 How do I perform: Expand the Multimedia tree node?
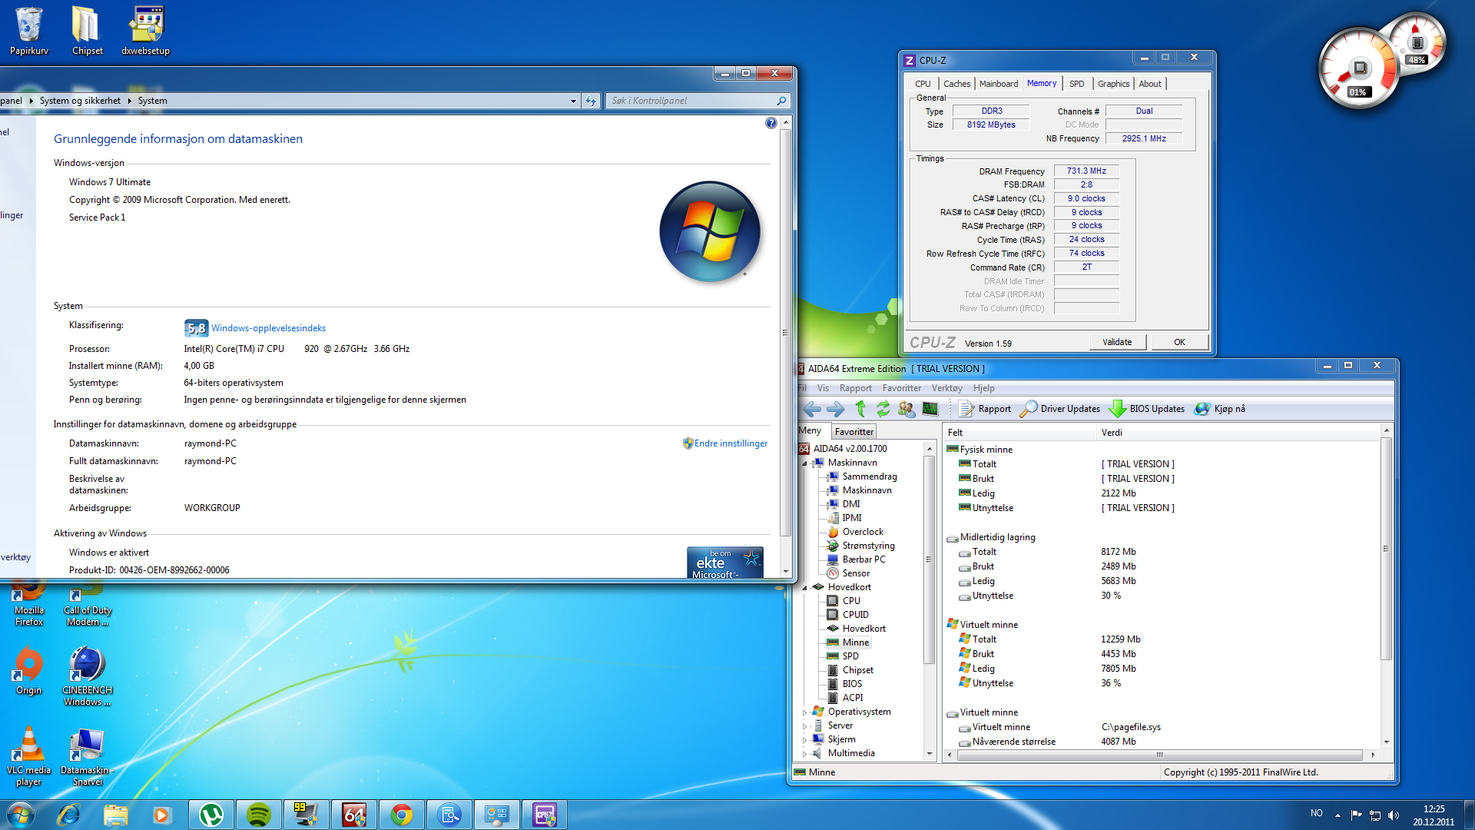coord(805,754)
